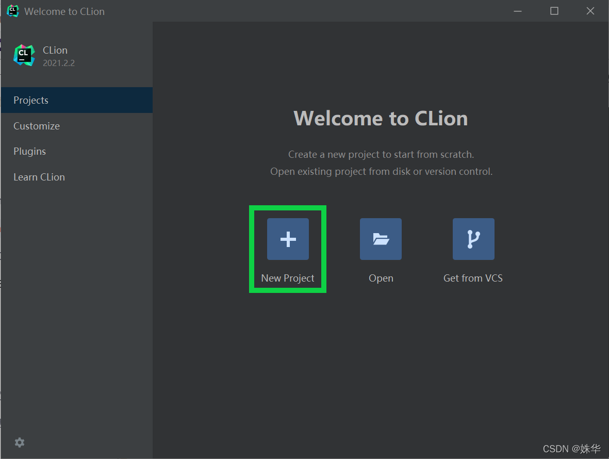The height and width of the screenshot is (459, 609).
Task: Click CLion icon in title bar
Action: [13, 11]
